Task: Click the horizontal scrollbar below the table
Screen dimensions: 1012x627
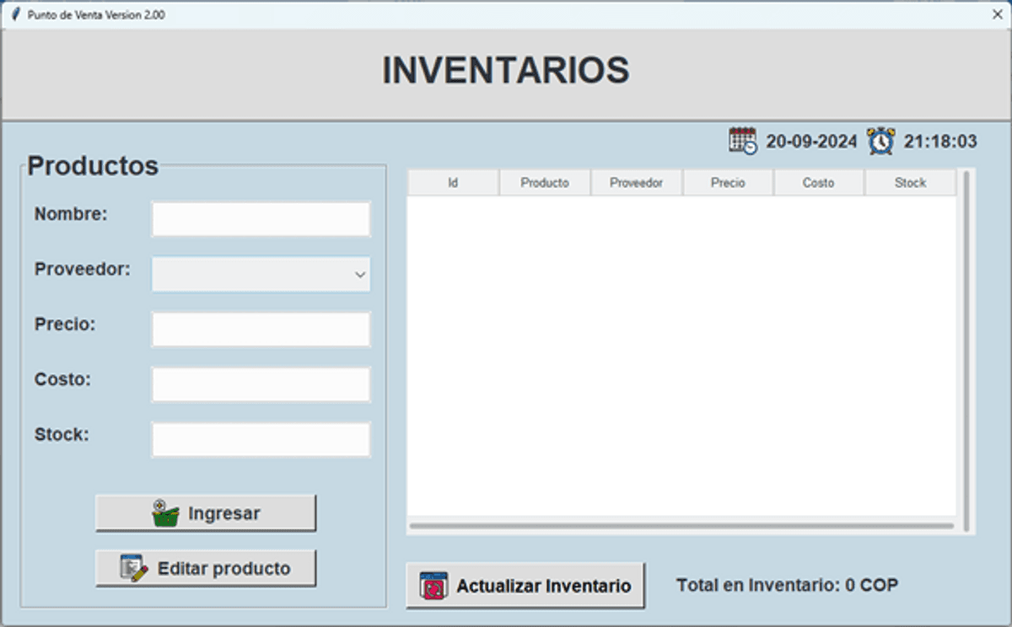Action: [683, 526]
